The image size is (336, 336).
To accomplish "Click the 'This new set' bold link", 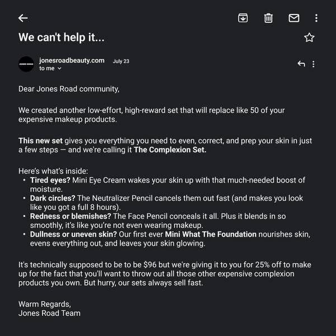I will pyautogui.click(x=40, y=141).
